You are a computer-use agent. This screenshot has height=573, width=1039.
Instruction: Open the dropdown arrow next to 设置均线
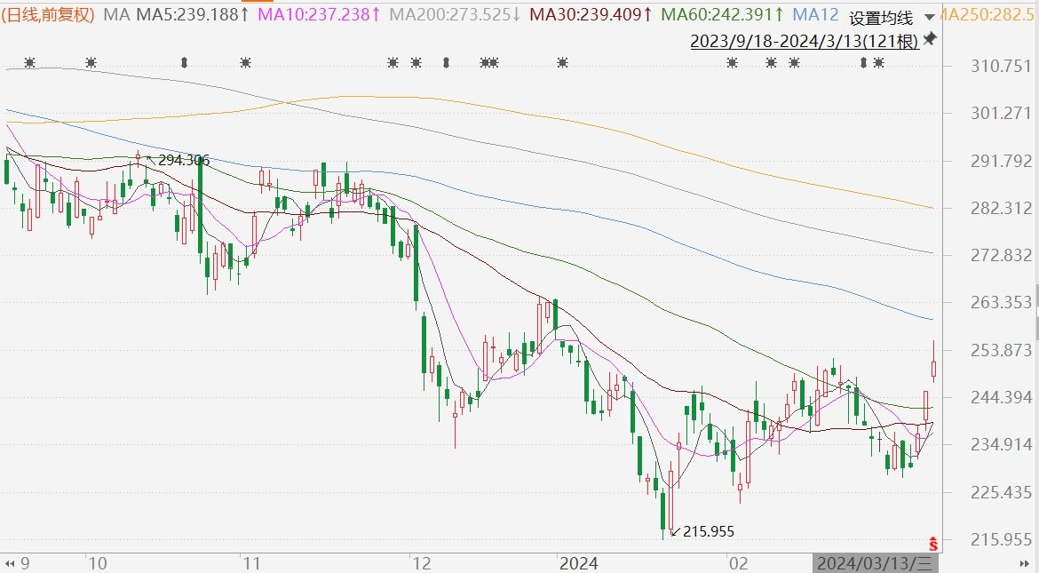click(x=930, y=17)
